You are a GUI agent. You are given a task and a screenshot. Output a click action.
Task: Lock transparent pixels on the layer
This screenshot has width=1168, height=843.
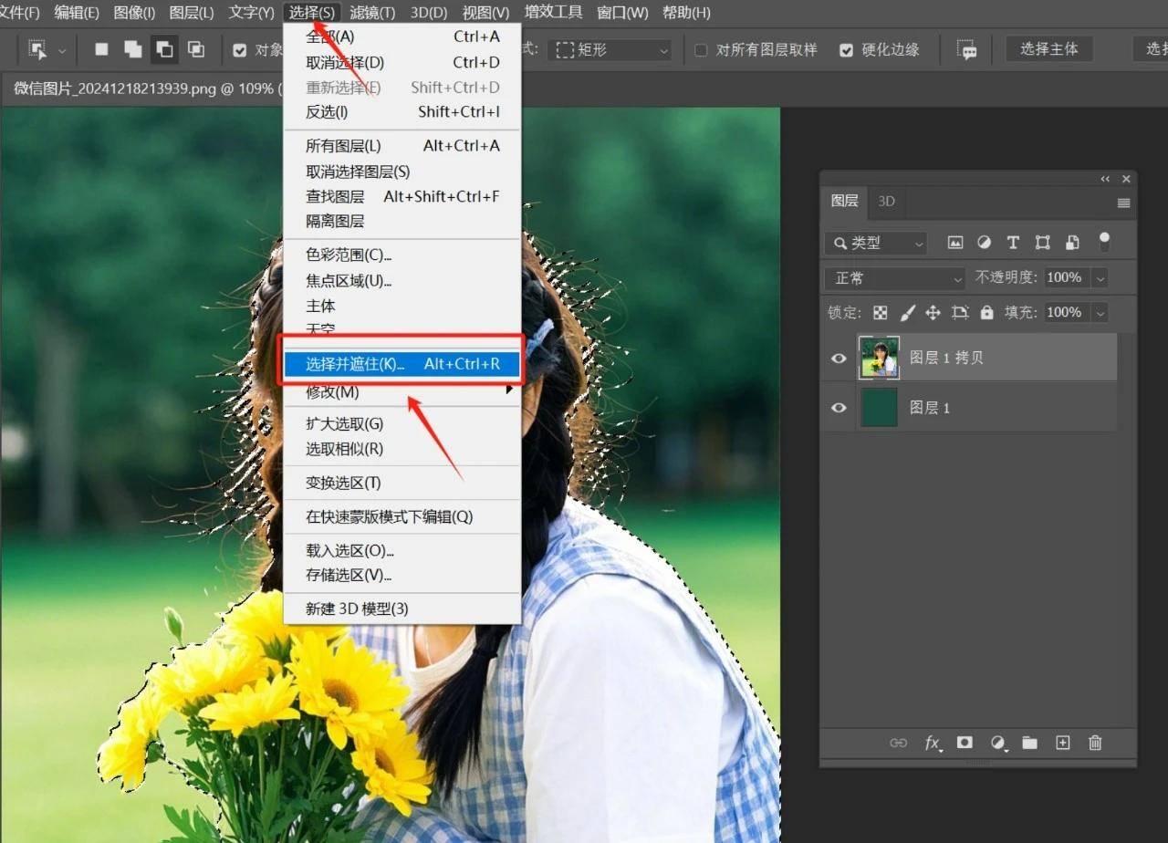880,312
